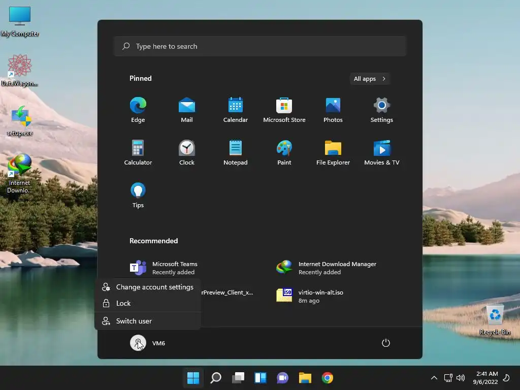
Task: Select the DataWagon desktop shortcut
Action: [x=20, y=70]
